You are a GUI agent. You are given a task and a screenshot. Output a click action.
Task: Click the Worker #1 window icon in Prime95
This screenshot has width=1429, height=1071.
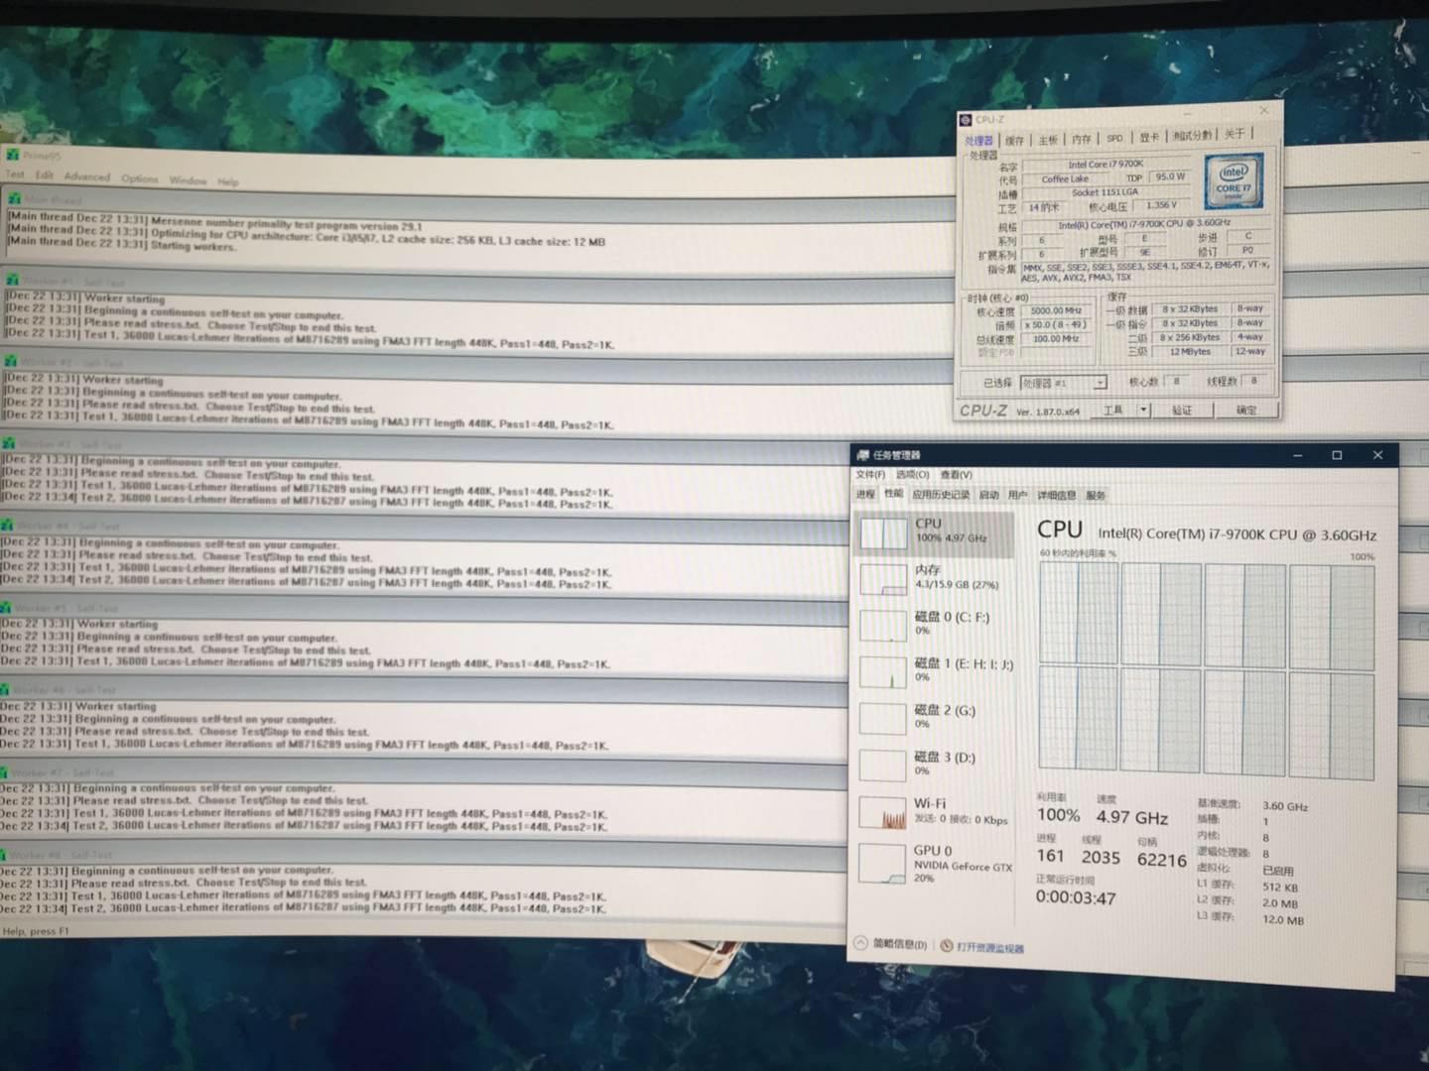pyautogui.click(x=11, y=281)
